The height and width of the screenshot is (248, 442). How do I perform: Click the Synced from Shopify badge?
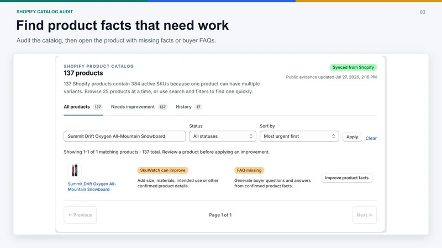[353, 67]
